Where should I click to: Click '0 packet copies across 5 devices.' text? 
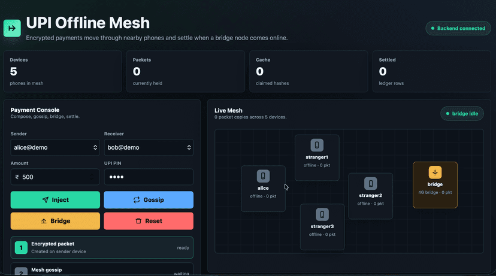point(250,117)
